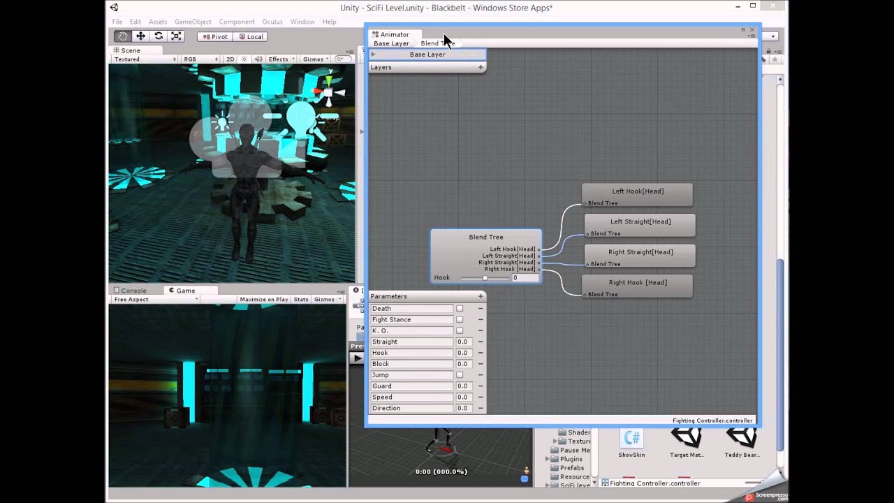Toggle scene lighting sun icon
894x503 pixels.
(244, 59)
